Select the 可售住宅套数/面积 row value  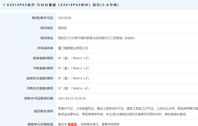(x=73, y=88)
